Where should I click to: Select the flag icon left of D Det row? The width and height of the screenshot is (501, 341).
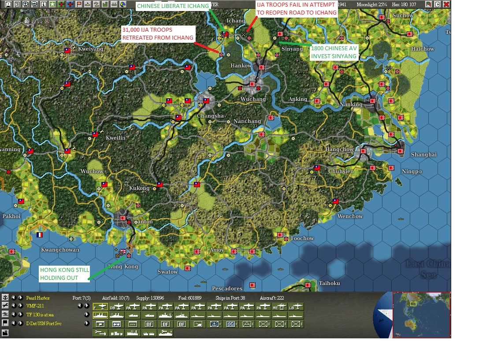pos(5,323)
